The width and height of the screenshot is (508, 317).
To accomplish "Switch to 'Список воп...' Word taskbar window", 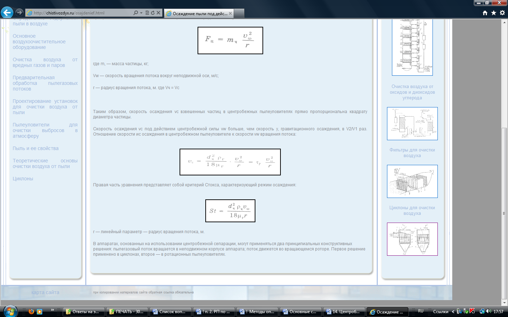I will point(170,311).
